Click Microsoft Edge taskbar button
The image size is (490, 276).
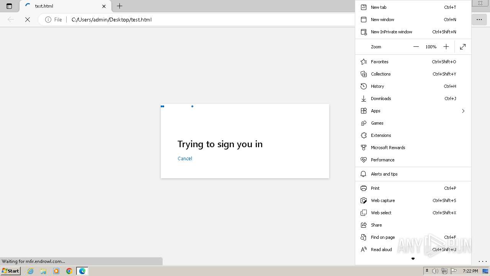82,271
